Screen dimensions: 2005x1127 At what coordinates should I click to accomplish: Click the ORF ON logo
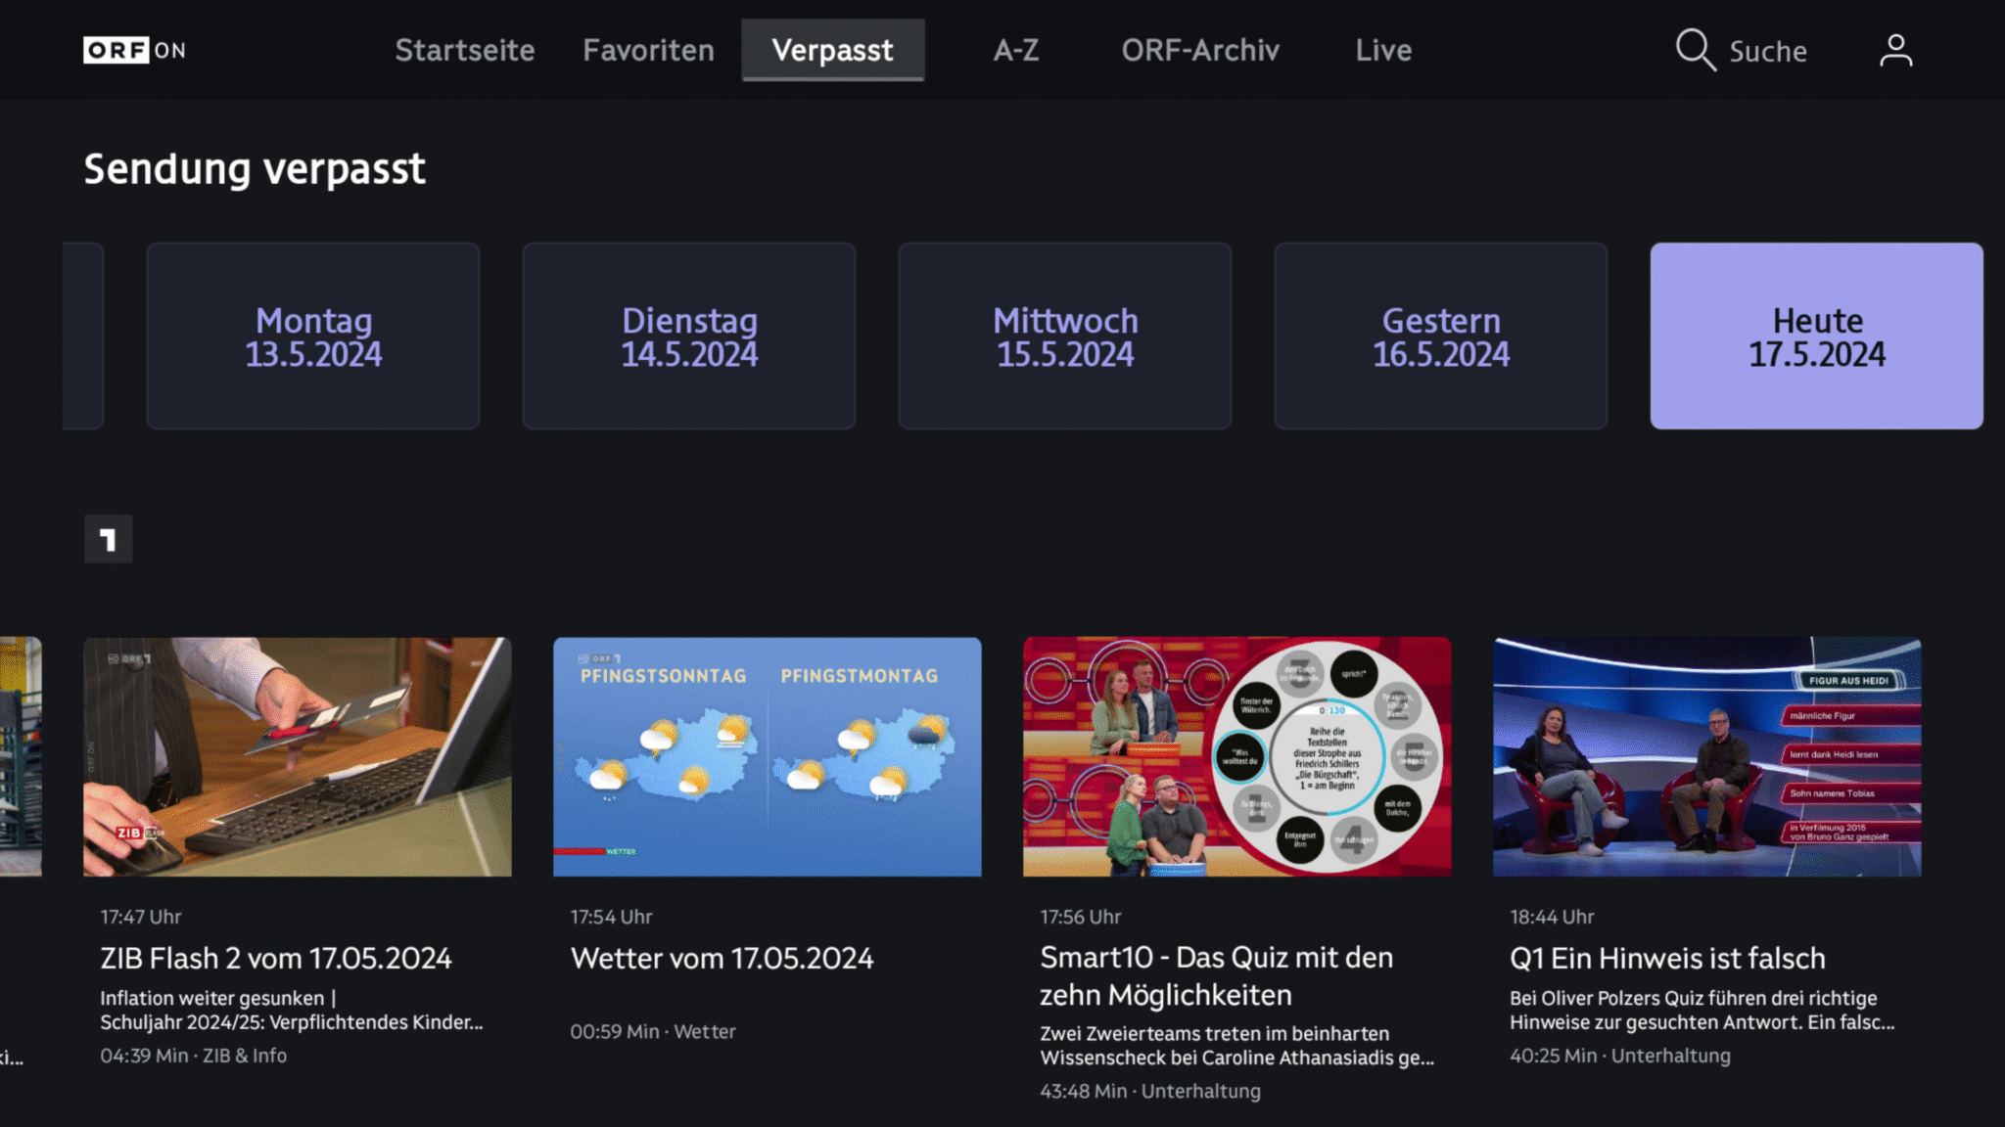pos(133,50)
